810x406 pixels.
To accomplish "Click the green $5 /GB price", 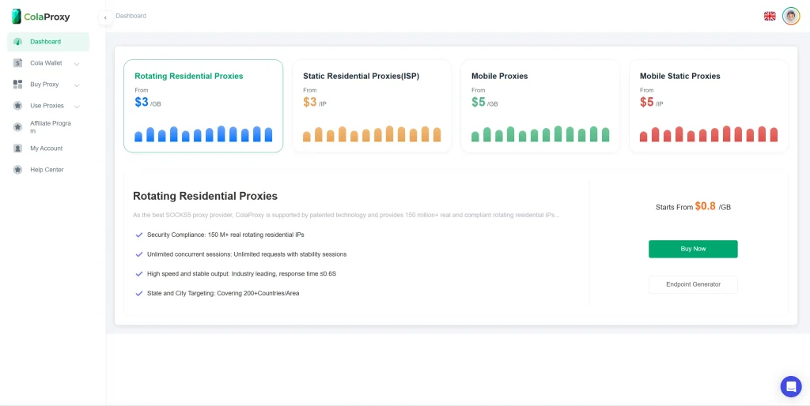I will point(485,102).
